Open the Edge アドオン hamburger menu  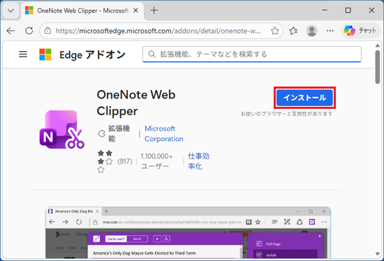[x=23, y=54]
